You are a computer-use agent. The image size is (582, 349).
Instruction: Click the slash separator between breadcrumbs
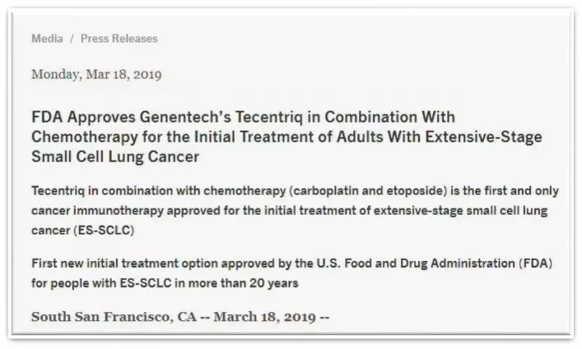(71, 39)
